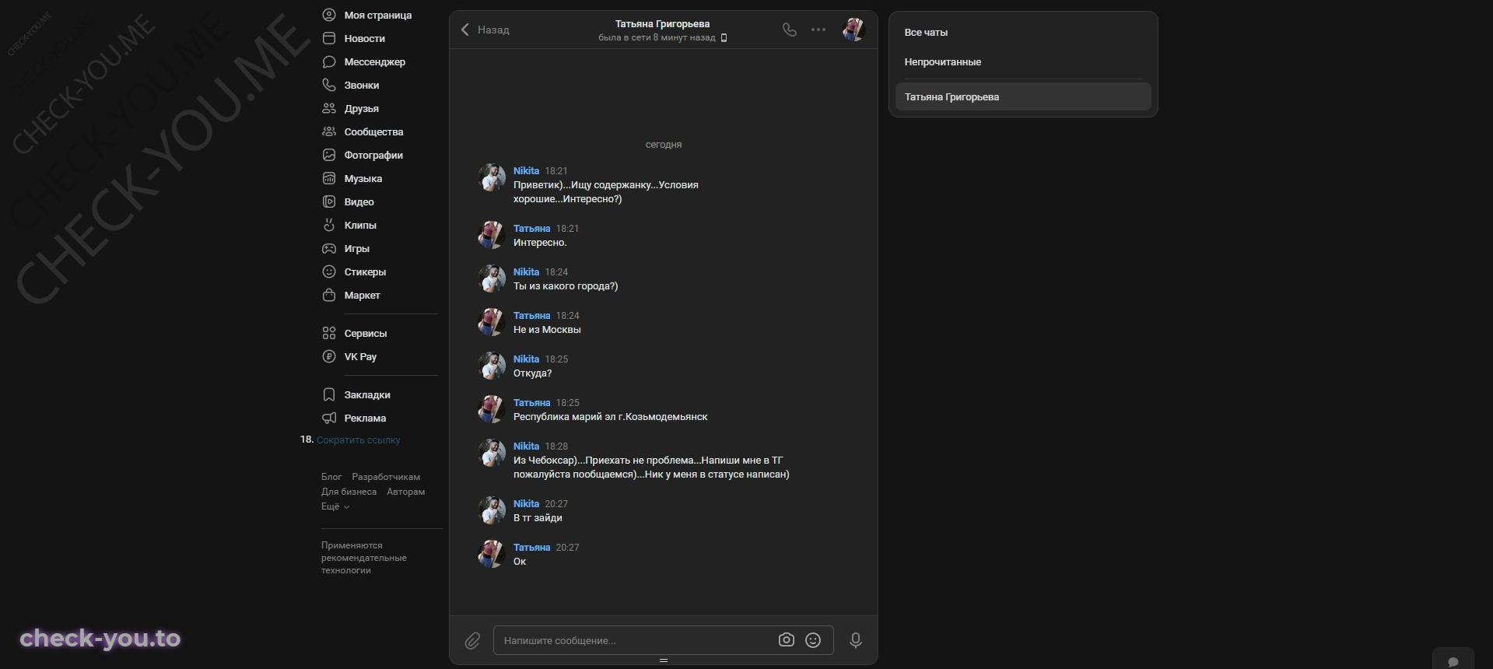This screenshot has height=669, width=1493.
Task: Click the Моя страница menu label
Action: click(378, 15)
